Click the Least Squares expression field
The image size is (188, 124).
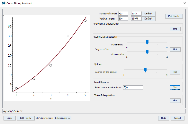133,87
